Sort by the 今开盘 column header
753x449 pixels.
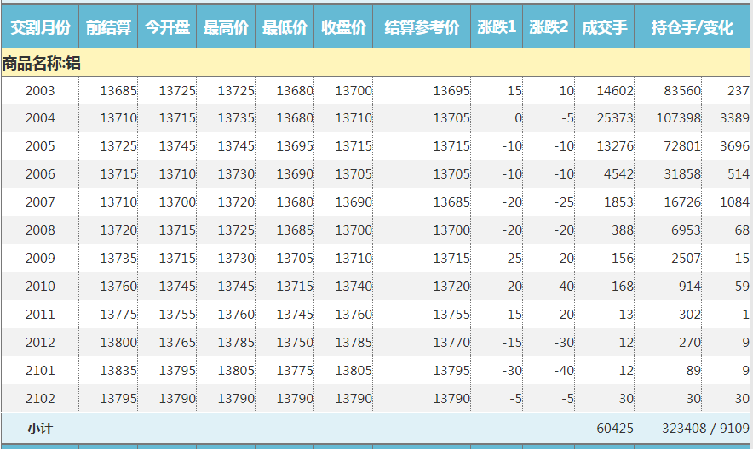pos(167,27)
